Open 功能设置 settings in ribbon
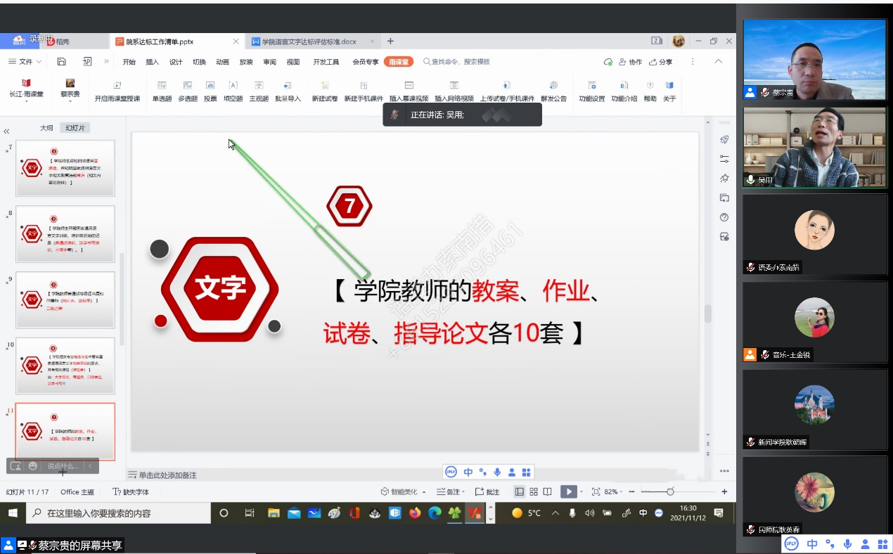 [x=591, y=86]
